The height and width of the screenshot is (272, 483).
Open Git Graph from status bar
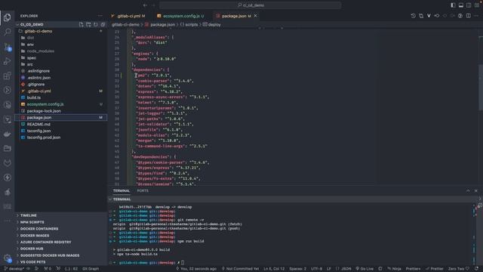[x=91, y=269]
